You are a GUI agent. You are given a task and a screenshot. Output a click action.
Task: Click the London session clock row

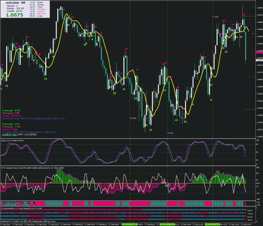pos(37,11)
